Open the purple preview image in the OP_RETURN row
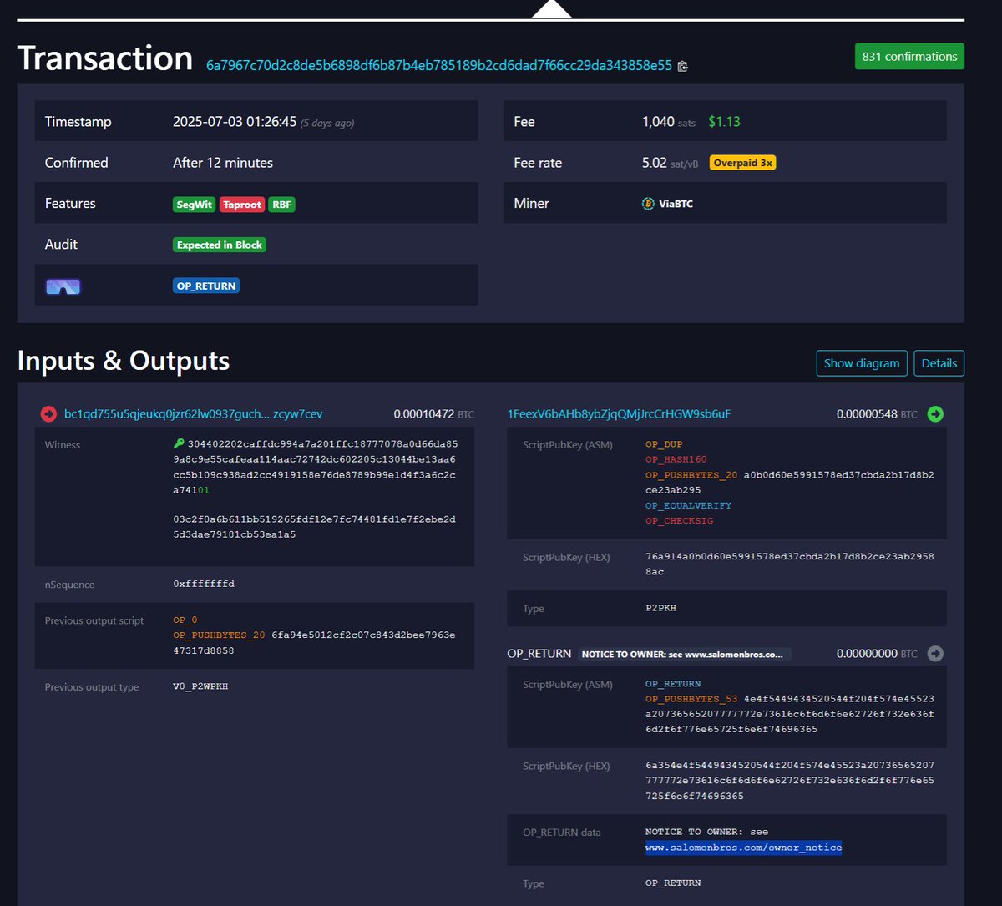The height and width of the screenshot is (906, 1002). pyautogui.click(x=63, y=286)
